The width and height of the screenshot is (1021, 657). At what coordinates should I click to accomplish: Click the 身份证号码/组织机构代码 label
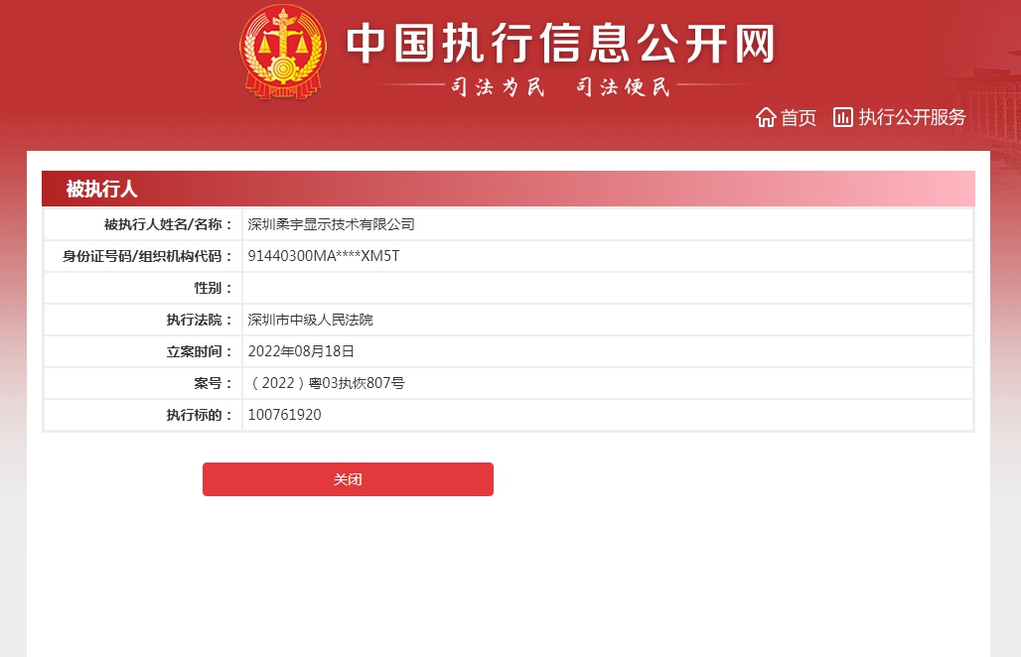(147, 256)
